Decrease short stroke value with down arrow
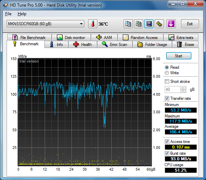Screen dimensions: 206x180 (183, 91)
